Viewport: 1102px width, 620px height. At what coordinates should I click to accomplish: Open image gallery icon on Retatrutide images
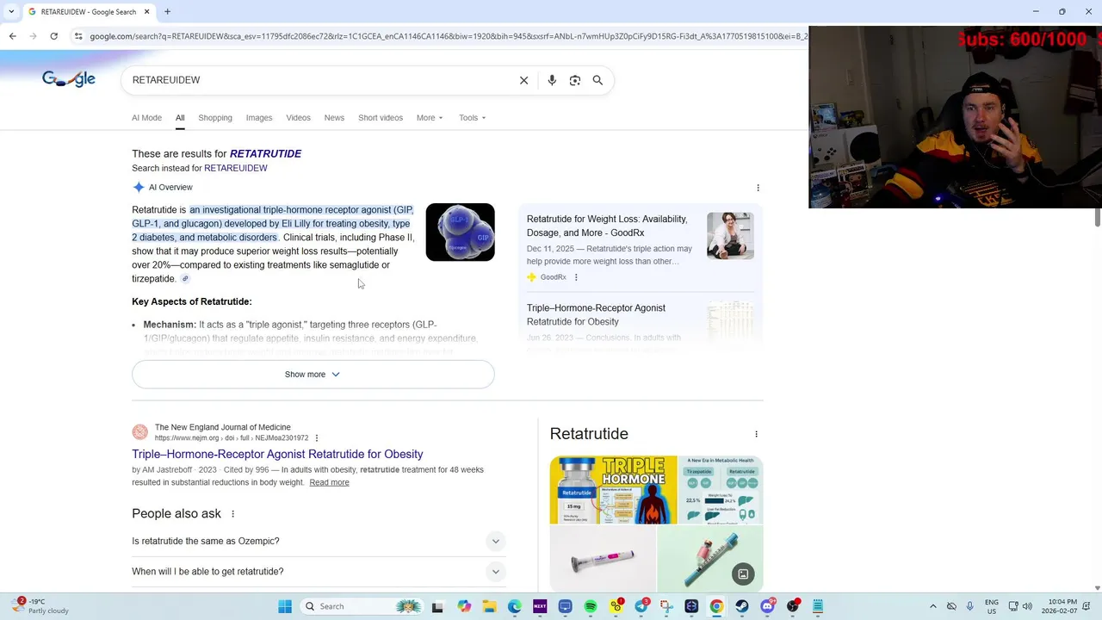point(743,574)
